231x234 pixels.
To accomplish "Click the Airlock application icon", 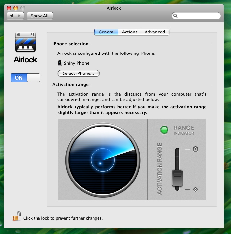I will [25, 42].
